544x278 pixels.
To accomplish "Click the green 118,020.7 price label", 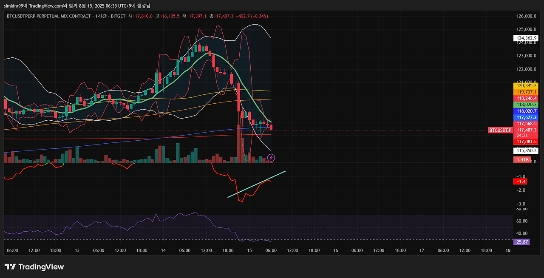I will (x=526, y=105).
